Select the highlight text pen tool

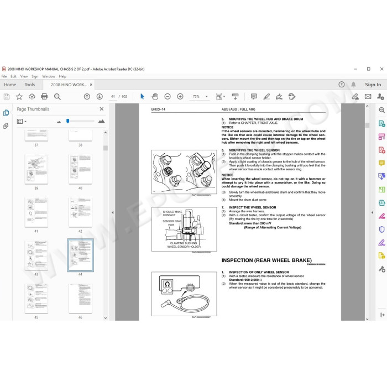[266, 97]
